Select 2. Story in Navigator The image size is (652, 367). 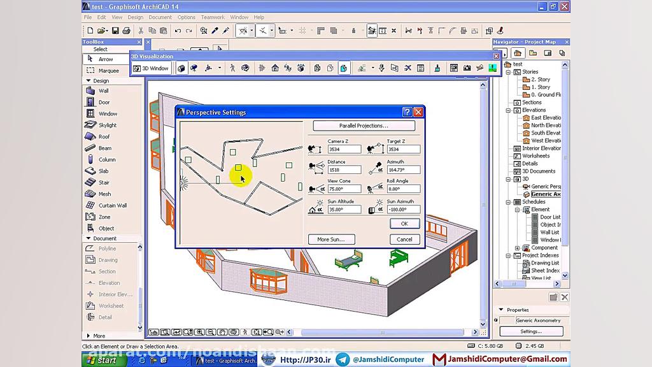click(x=541, y=80)
